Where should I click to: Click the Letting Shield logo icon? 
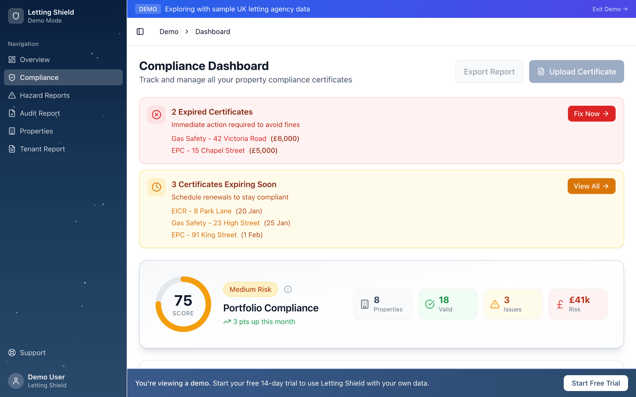coord(16,16)
